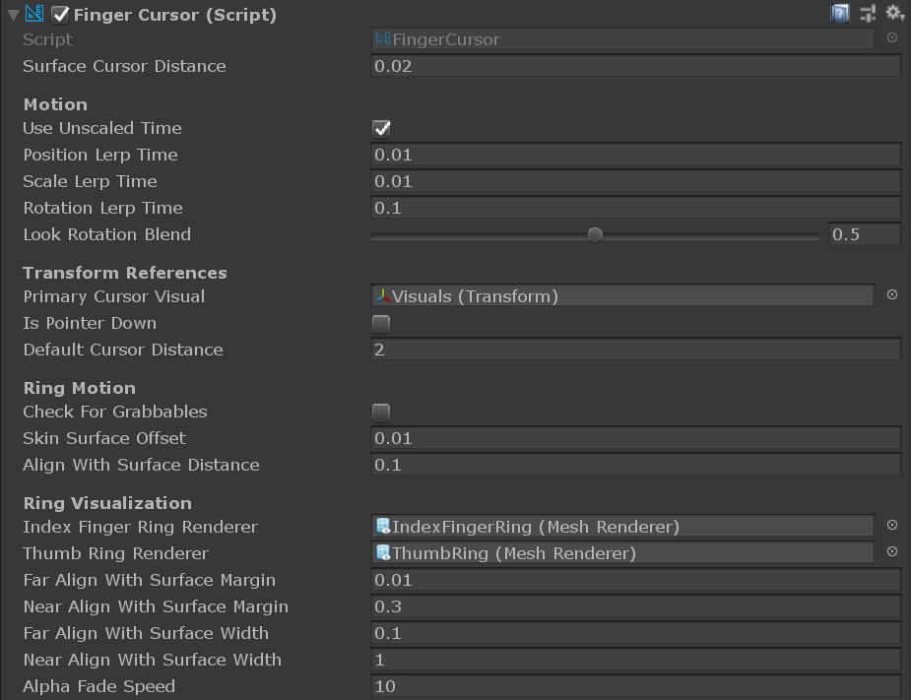Enable the Check For Grabbables checkbox

tap(379, 413)
